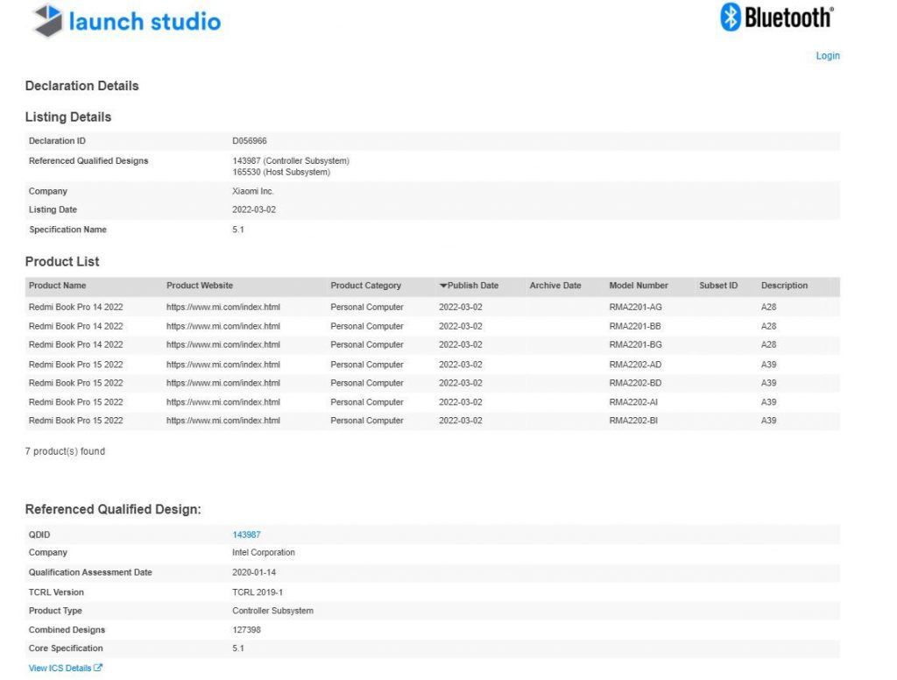Image resolution: width=897 pixels, height=680 pixels.
Task: Sort by Product Name column header
Action: 57,286
